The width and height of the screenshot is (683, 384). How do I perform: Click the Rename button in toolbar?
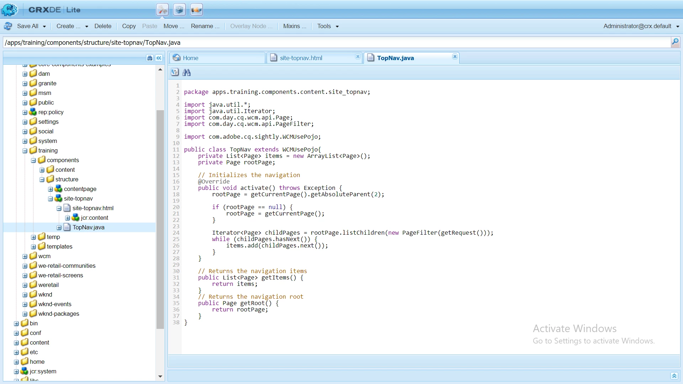click(x=205, y=26)
